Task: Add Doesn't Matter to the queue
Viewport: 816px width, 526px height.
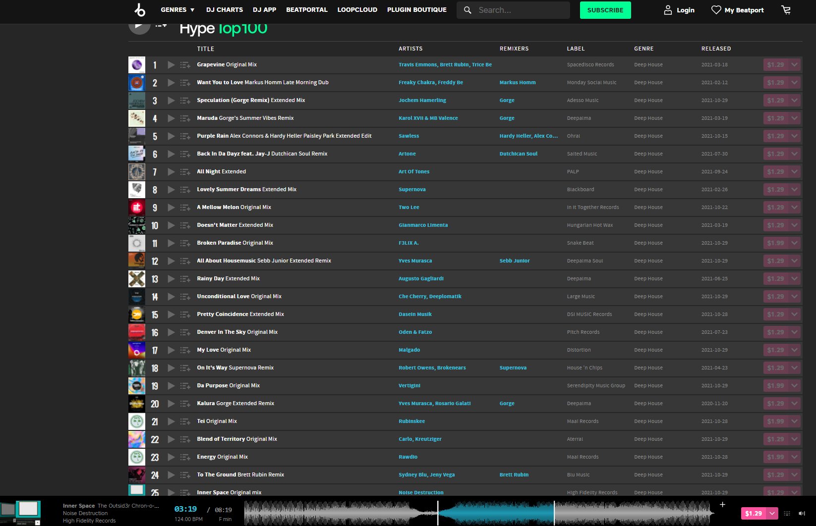Action: point(185,225)
